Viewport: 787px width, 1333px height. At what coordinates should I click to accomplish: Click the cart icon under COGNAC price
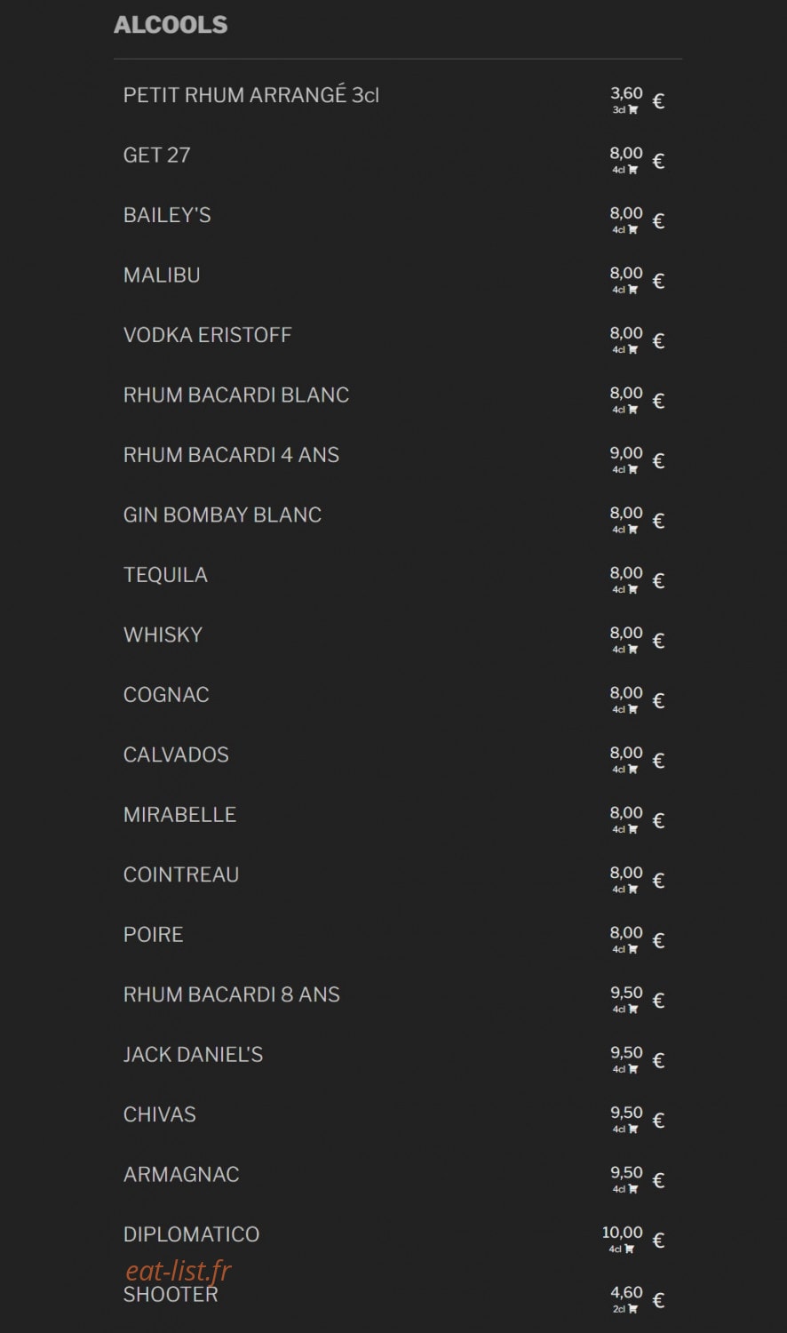(633, 710)
